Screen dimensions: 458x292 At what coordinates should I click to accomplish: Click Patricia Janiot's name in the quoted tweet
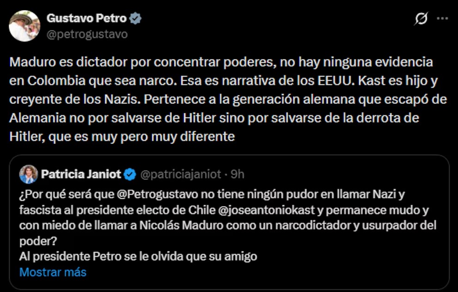[x=81, y=174]
